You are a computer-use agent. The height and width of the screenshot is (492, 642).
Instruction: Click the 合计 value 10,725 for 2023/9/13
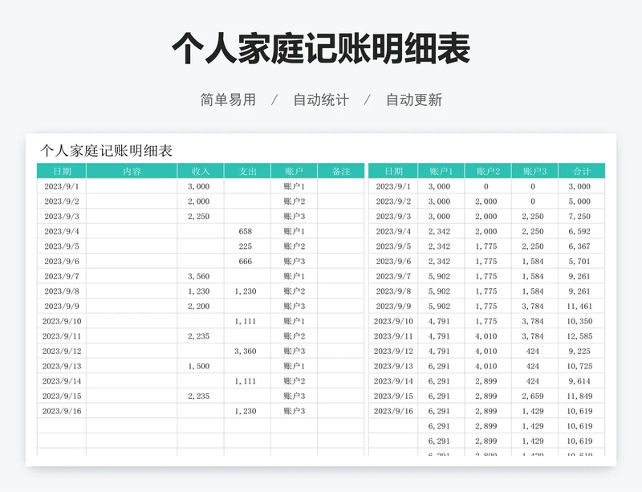click(579, 366)
